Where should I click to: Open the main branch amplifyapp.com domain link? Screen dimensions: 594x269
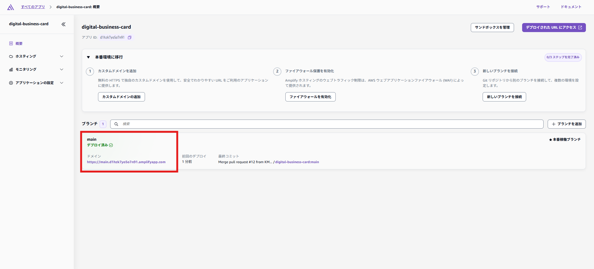click(126, 162)
